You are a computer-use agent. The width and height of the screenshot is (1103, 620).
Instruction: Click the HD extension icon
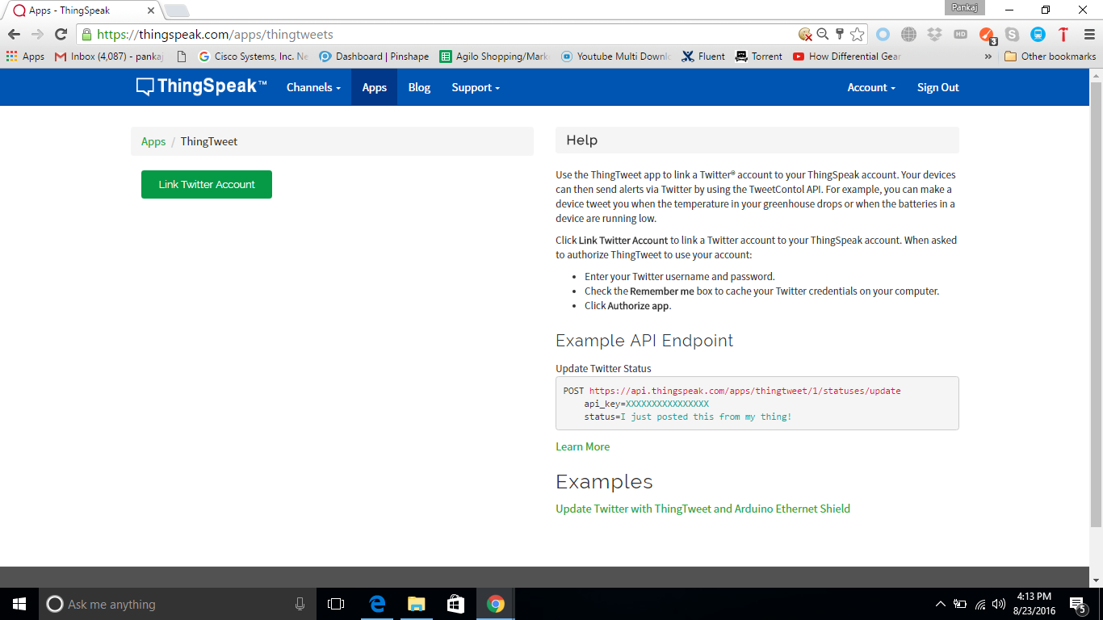click(960, 34)
